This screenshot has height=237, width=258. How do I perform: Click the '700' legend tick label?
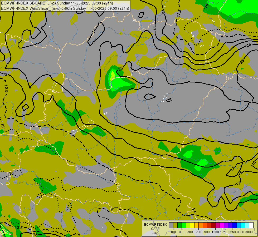tap(199, 232)
